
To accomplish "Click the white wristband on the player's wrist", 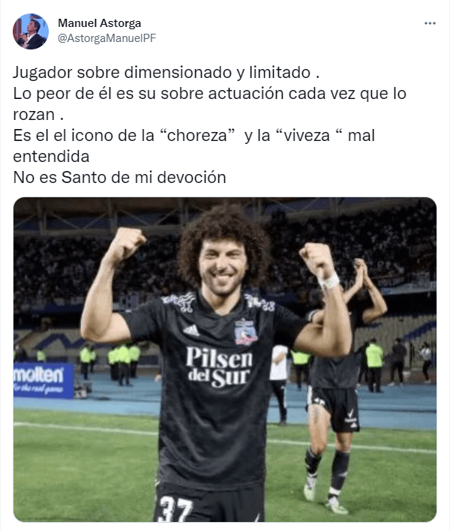I will point(328,281).
